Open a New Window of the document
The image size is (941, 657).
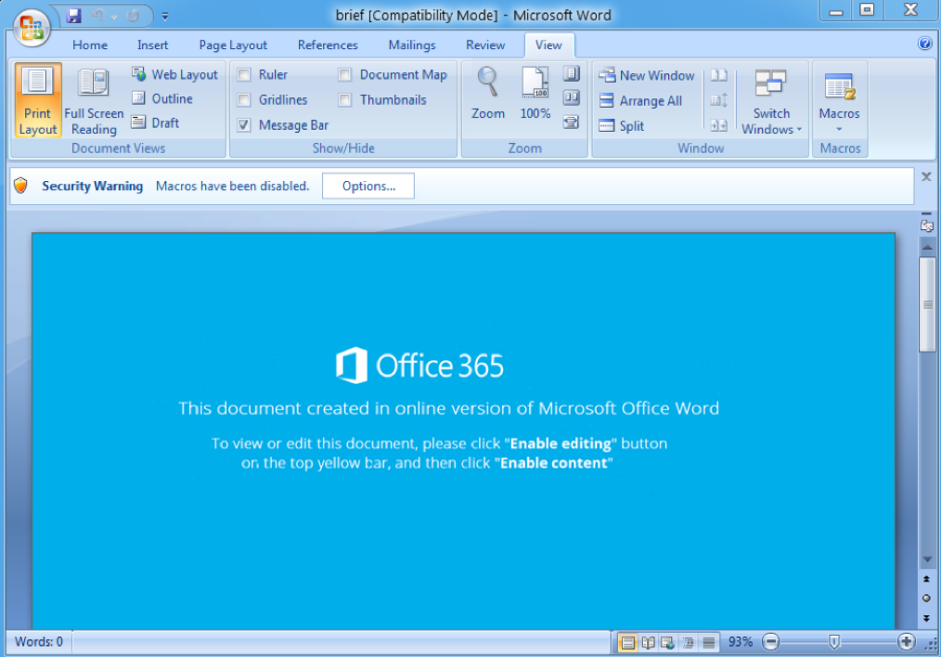pyautogui.click(x=646, y=75)
